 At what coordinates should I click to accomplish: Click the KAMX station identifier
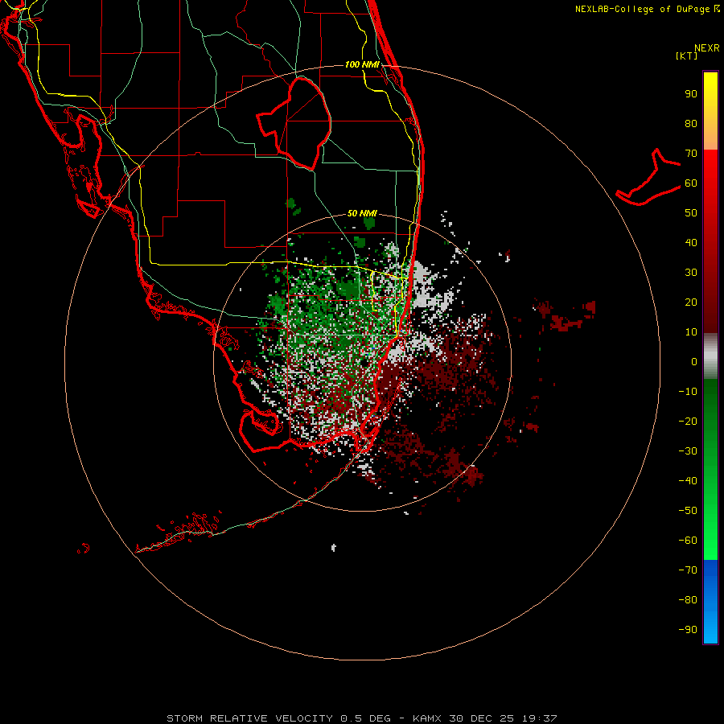[x=427, y=718]
